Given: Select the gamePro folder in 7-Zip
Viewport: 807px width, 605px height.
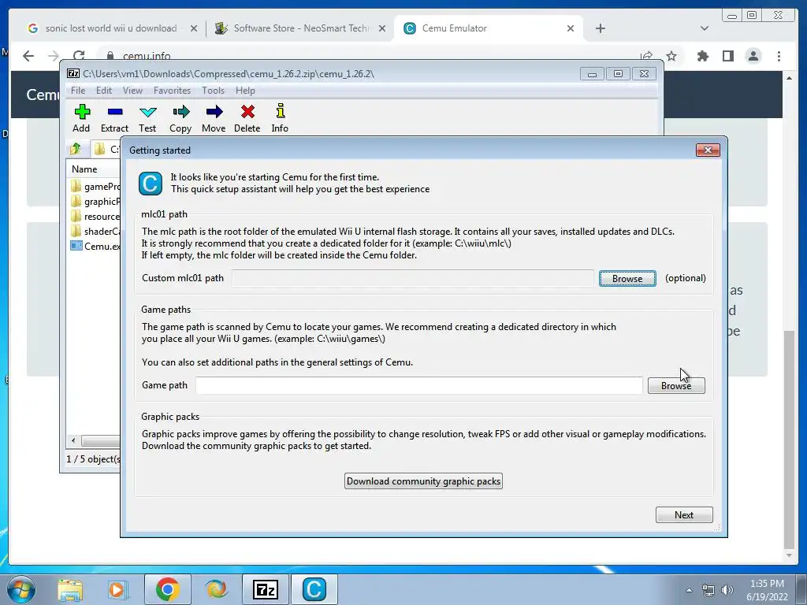Looking at the screenshot, I should pyautogui.click(x=95, y=186).
